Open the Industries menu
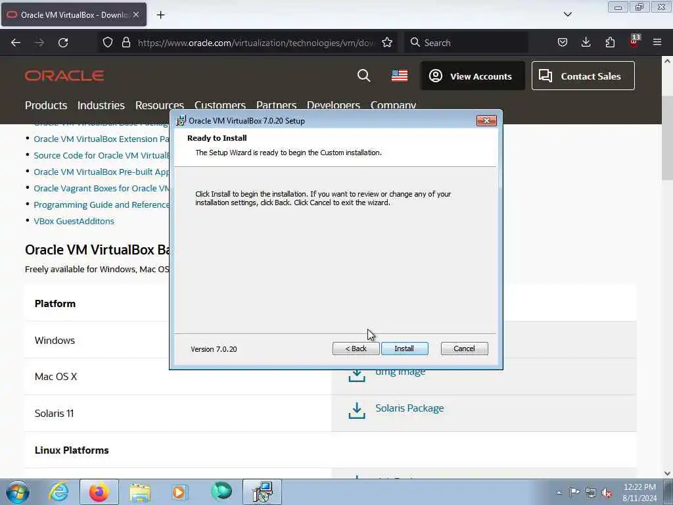The image size is (673, 505). tap(101, 105)
